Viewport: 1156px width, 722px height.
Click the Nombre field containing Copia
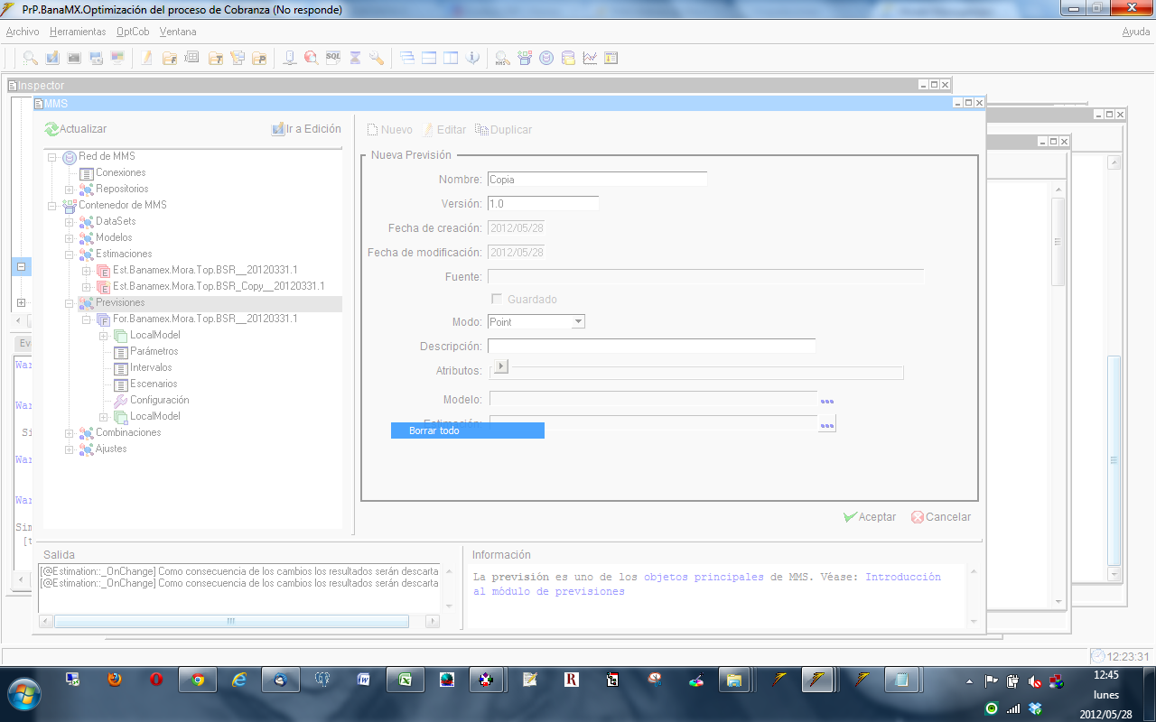(597, 180)
